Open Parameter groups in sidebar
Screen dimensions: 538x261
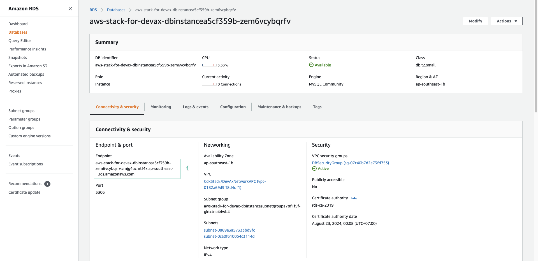point(24,119)
